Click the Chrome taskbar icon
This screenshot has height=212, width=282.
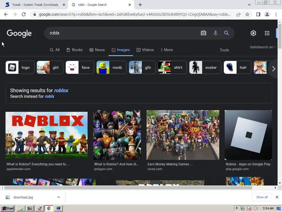coord(49,209)
